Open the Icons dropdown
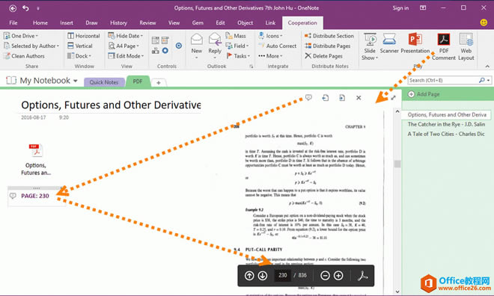494x296 pixels. (x=270, y=36)
